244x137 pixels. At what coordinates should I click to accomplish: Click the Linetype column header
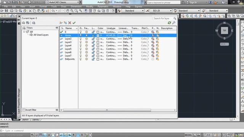[x=111, y=28]
